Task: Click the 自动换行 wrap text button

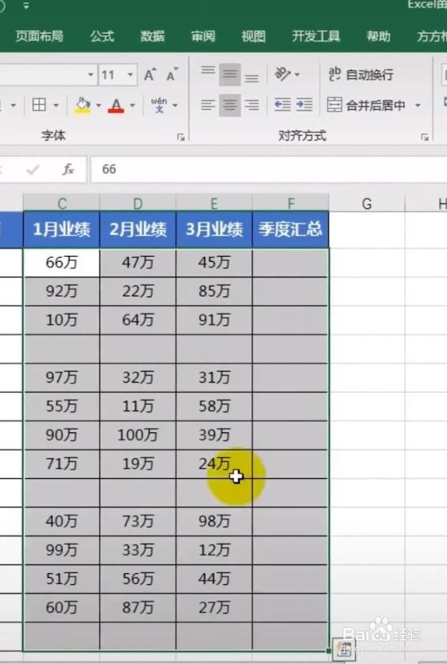Action: [x=361, y=74]
